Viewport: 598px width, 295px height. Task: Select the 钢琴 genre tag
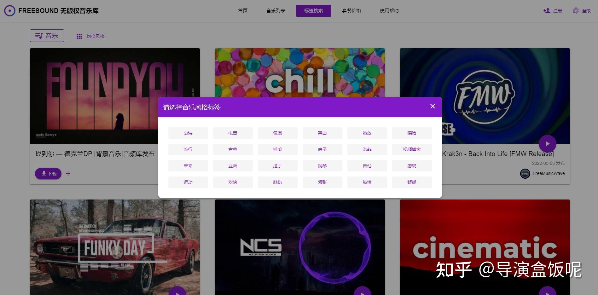click(322, 165)
